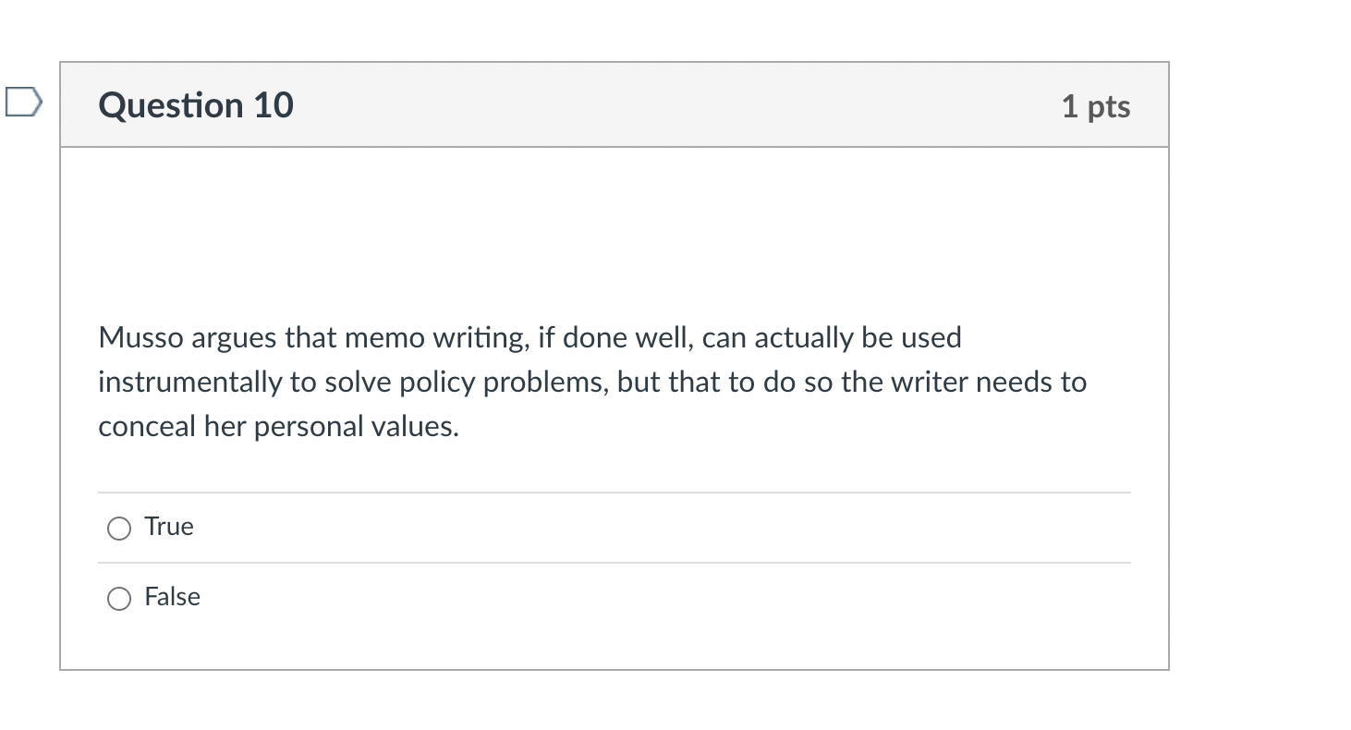The width and height of the screenshot is (1351, 730).
Task: Click the Question 10 header title
Action: (x=195, y=104)
